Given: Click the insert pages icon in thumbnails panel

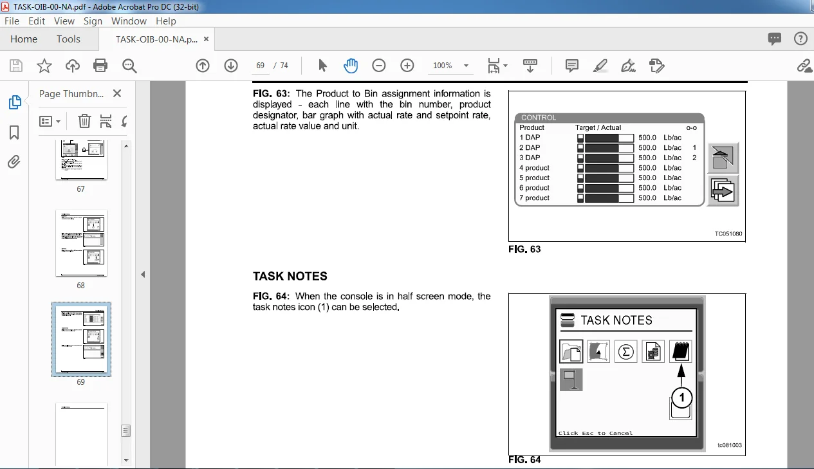Looking at the screenshot, I should (106, 121).
